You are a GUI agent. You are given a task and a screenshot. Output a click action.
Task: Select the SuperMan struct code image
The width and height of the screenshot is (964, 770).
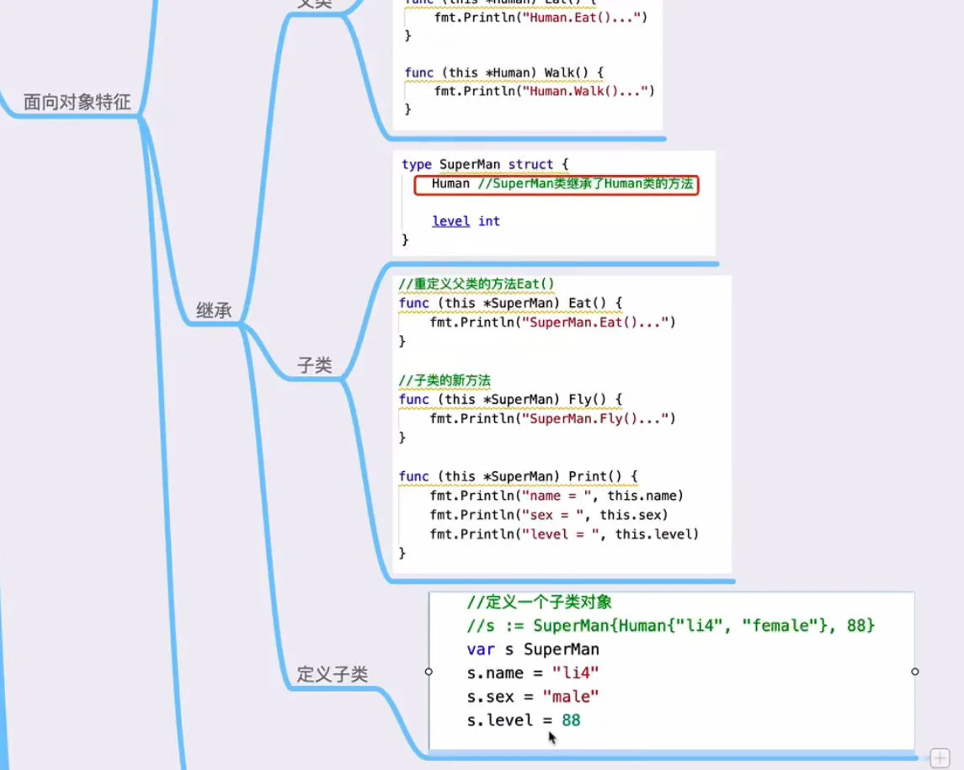click(x=553, y=203)
